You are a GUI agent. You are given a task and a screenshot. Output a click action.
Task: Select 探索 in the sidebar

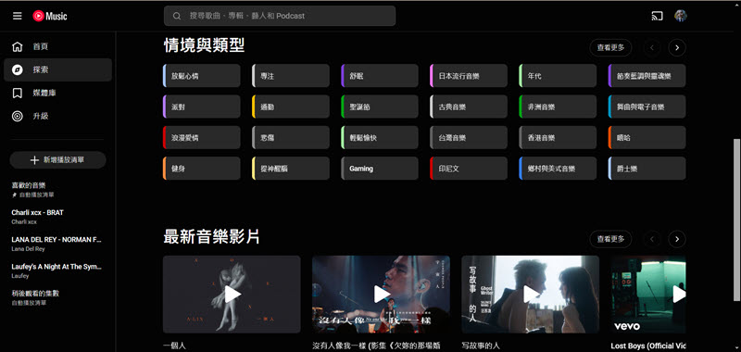pos(57,69)
